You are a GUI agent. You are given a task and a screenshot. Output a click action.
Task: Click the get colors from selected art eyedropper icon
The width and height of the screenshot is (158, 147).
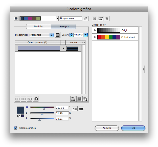click(x=86, y=18)
